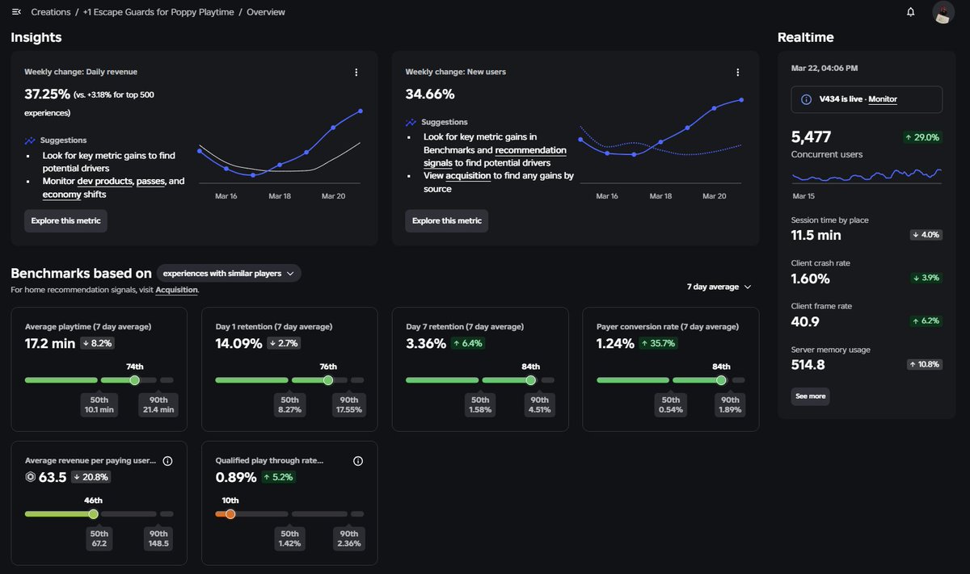Click the 74th percentile marker on Average playtime

(x=134, y=379)
